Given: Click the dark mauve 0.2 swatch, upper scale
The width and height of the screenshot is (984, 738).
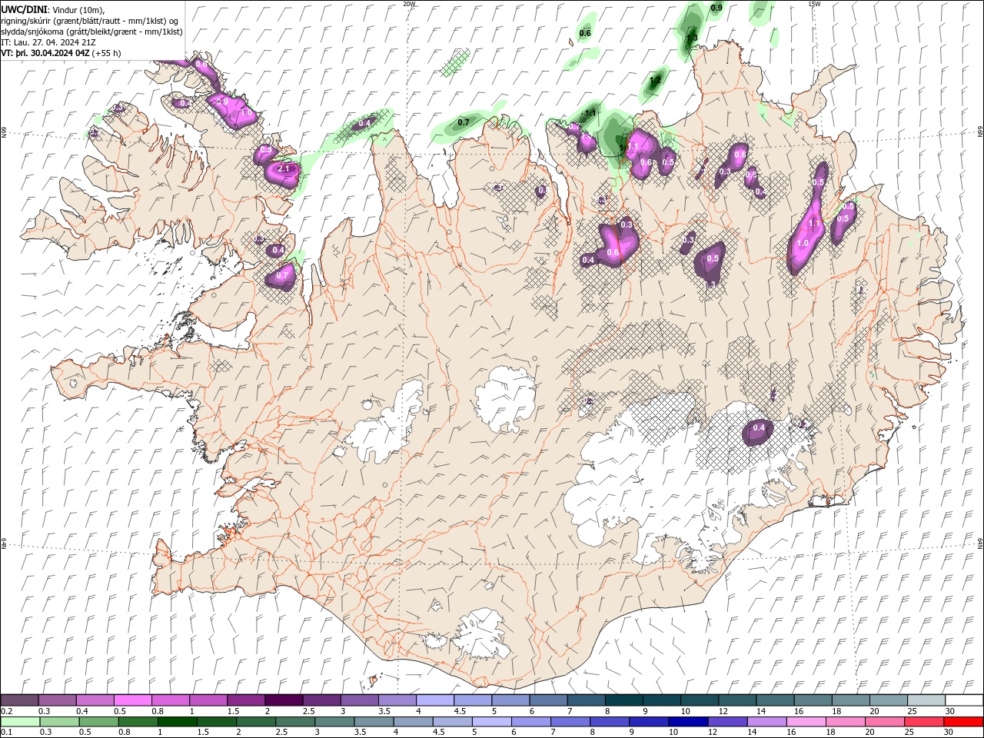Looking at the screenshot, I should pos(19,700).
